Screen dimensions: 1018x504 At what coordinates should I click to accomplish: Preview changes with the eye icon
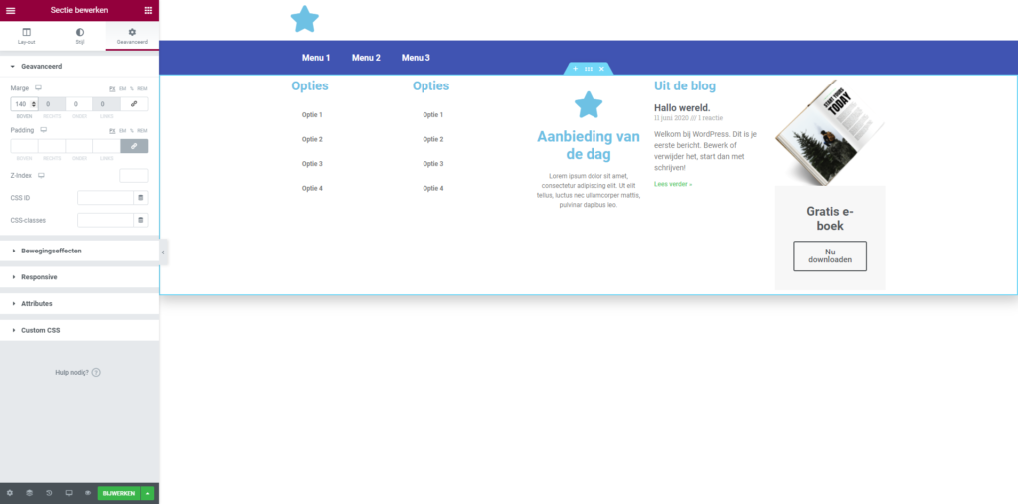(87, 493)
